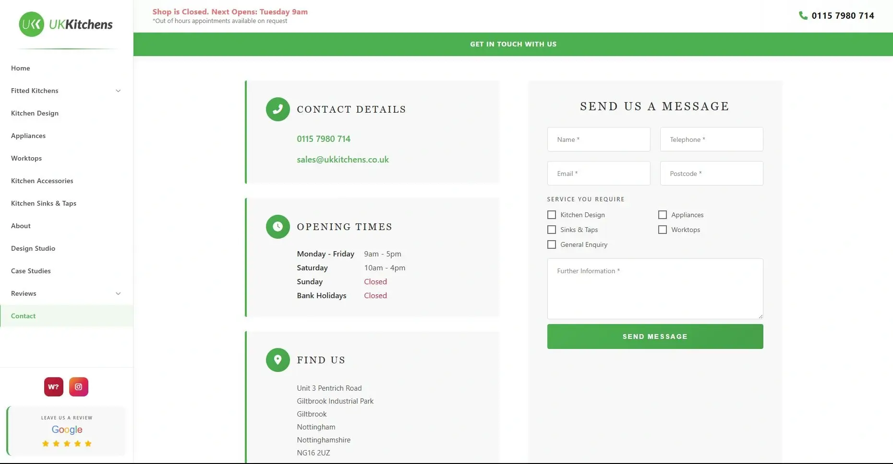Open Kitchen Sinks & Taps menu item
Screen dimensions: 893x464
(x=66, y=203)
